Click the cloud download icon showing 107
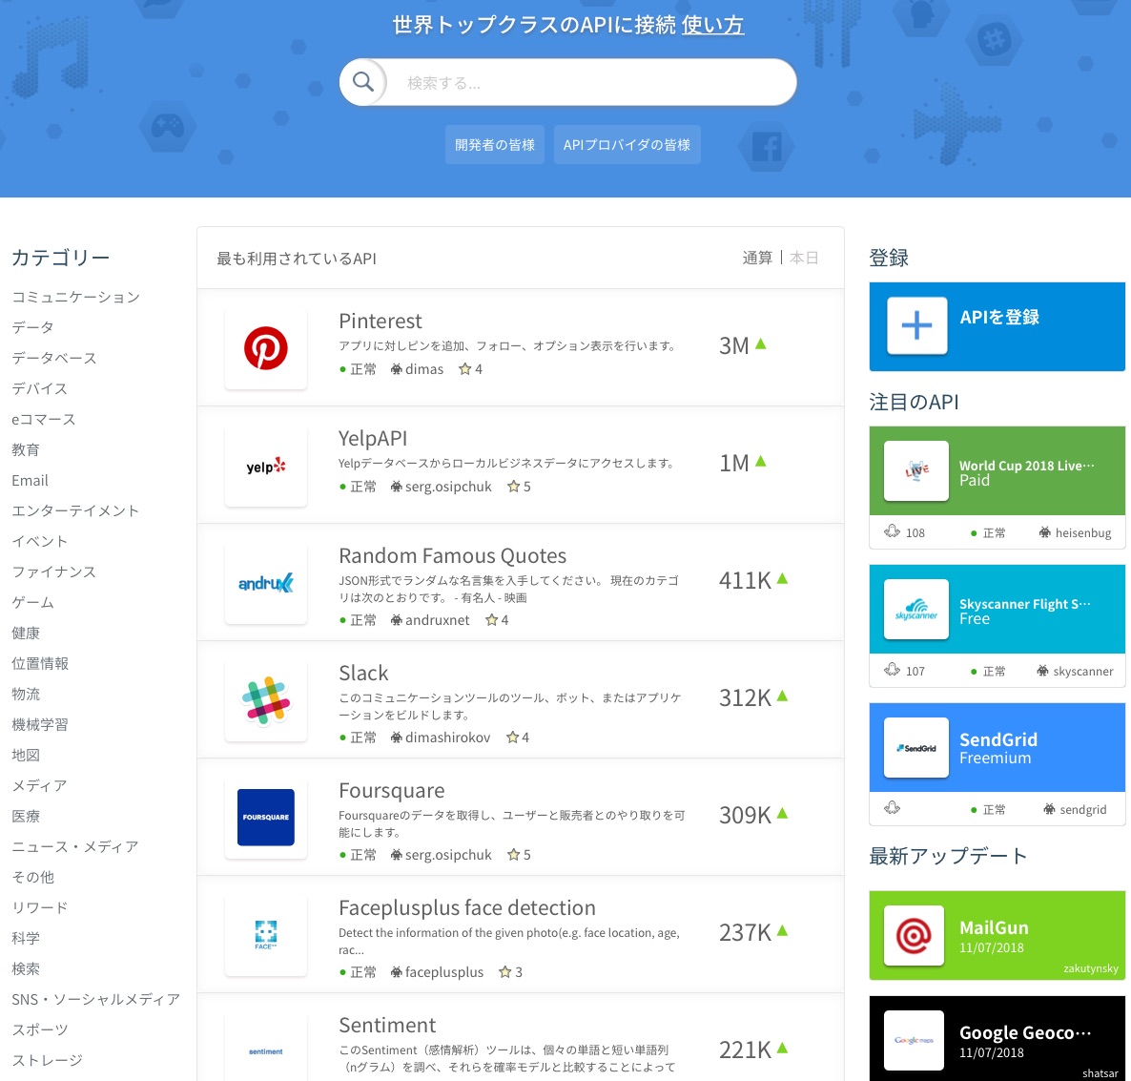 click(x=893, y=670)
